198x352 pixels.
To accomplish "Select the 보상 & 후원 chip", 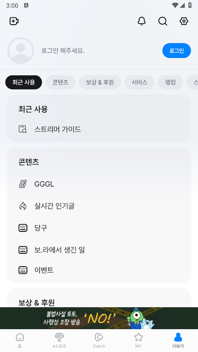I will click(100, 82).
